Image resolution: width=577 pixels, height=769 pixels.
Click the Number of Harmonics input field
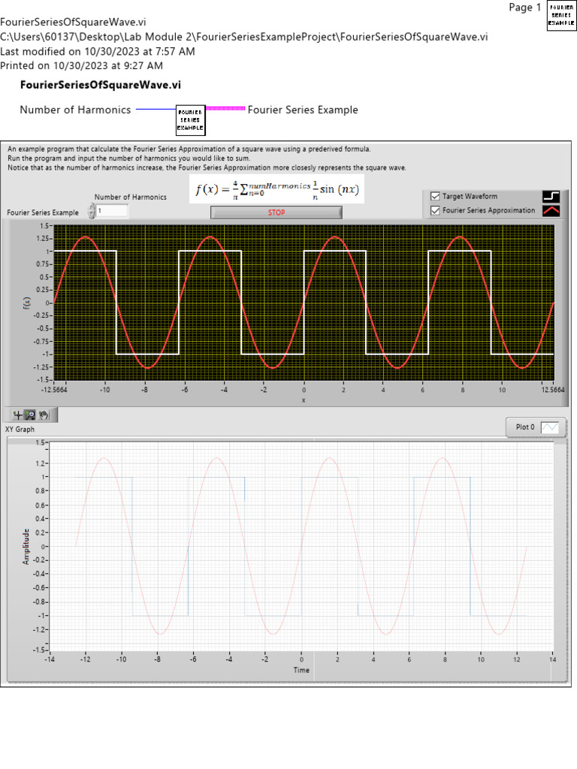(111, 212)
